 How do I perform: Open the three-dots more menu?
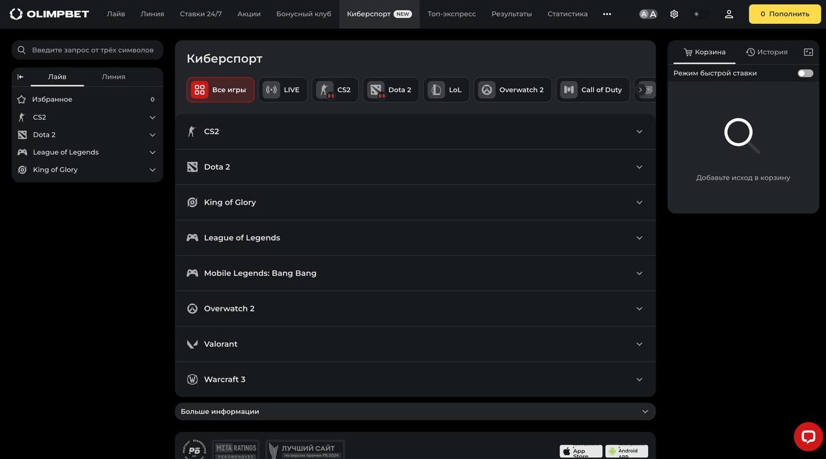pos(607,14)
